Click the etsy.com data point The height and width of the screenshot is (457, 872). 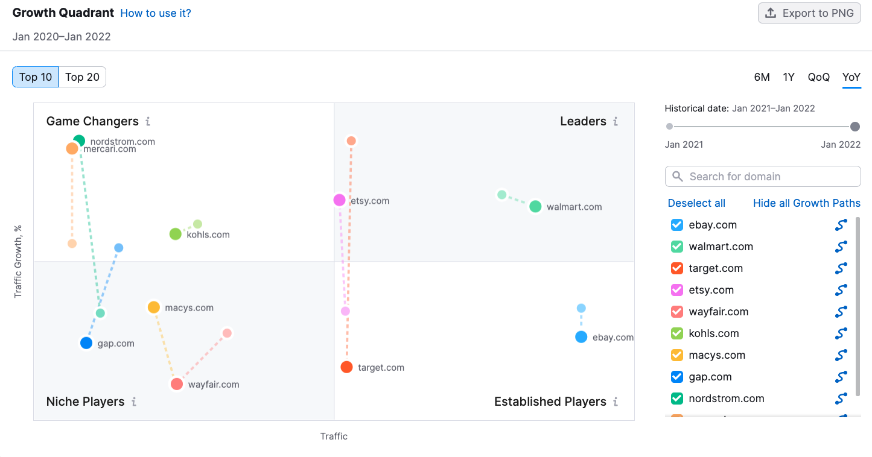(x=340, y=200)
